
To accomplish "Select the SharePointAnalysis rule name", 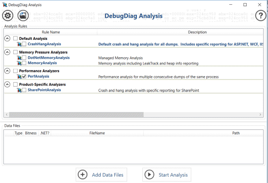I will 44,90.
